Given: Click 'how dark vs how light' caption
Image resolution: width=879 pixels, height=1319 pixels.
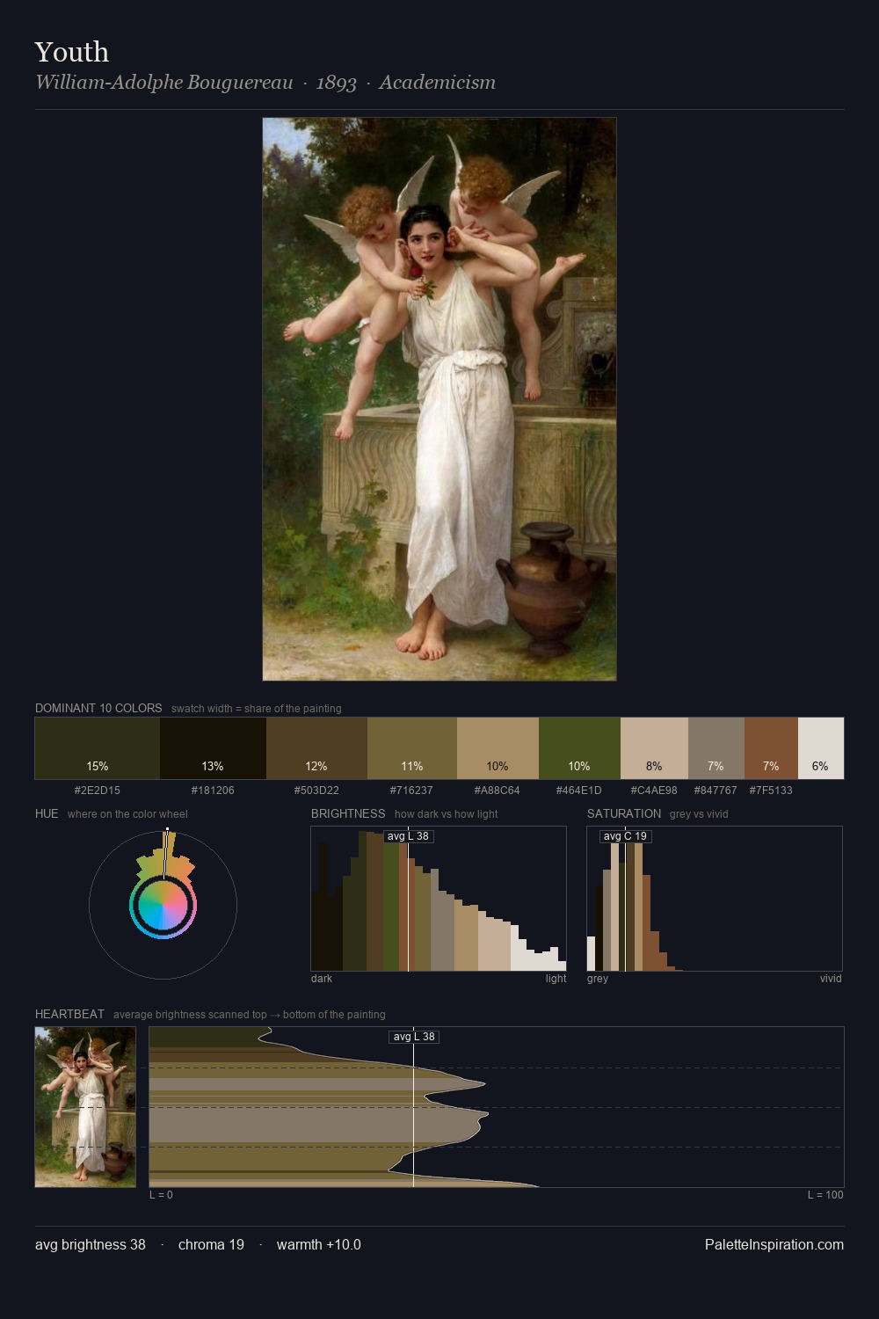Looking at the screenshot, I should coord(446,814).
